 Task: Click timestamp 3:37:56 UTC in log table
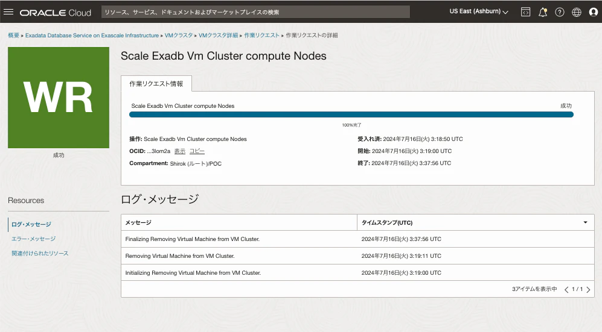401,239
